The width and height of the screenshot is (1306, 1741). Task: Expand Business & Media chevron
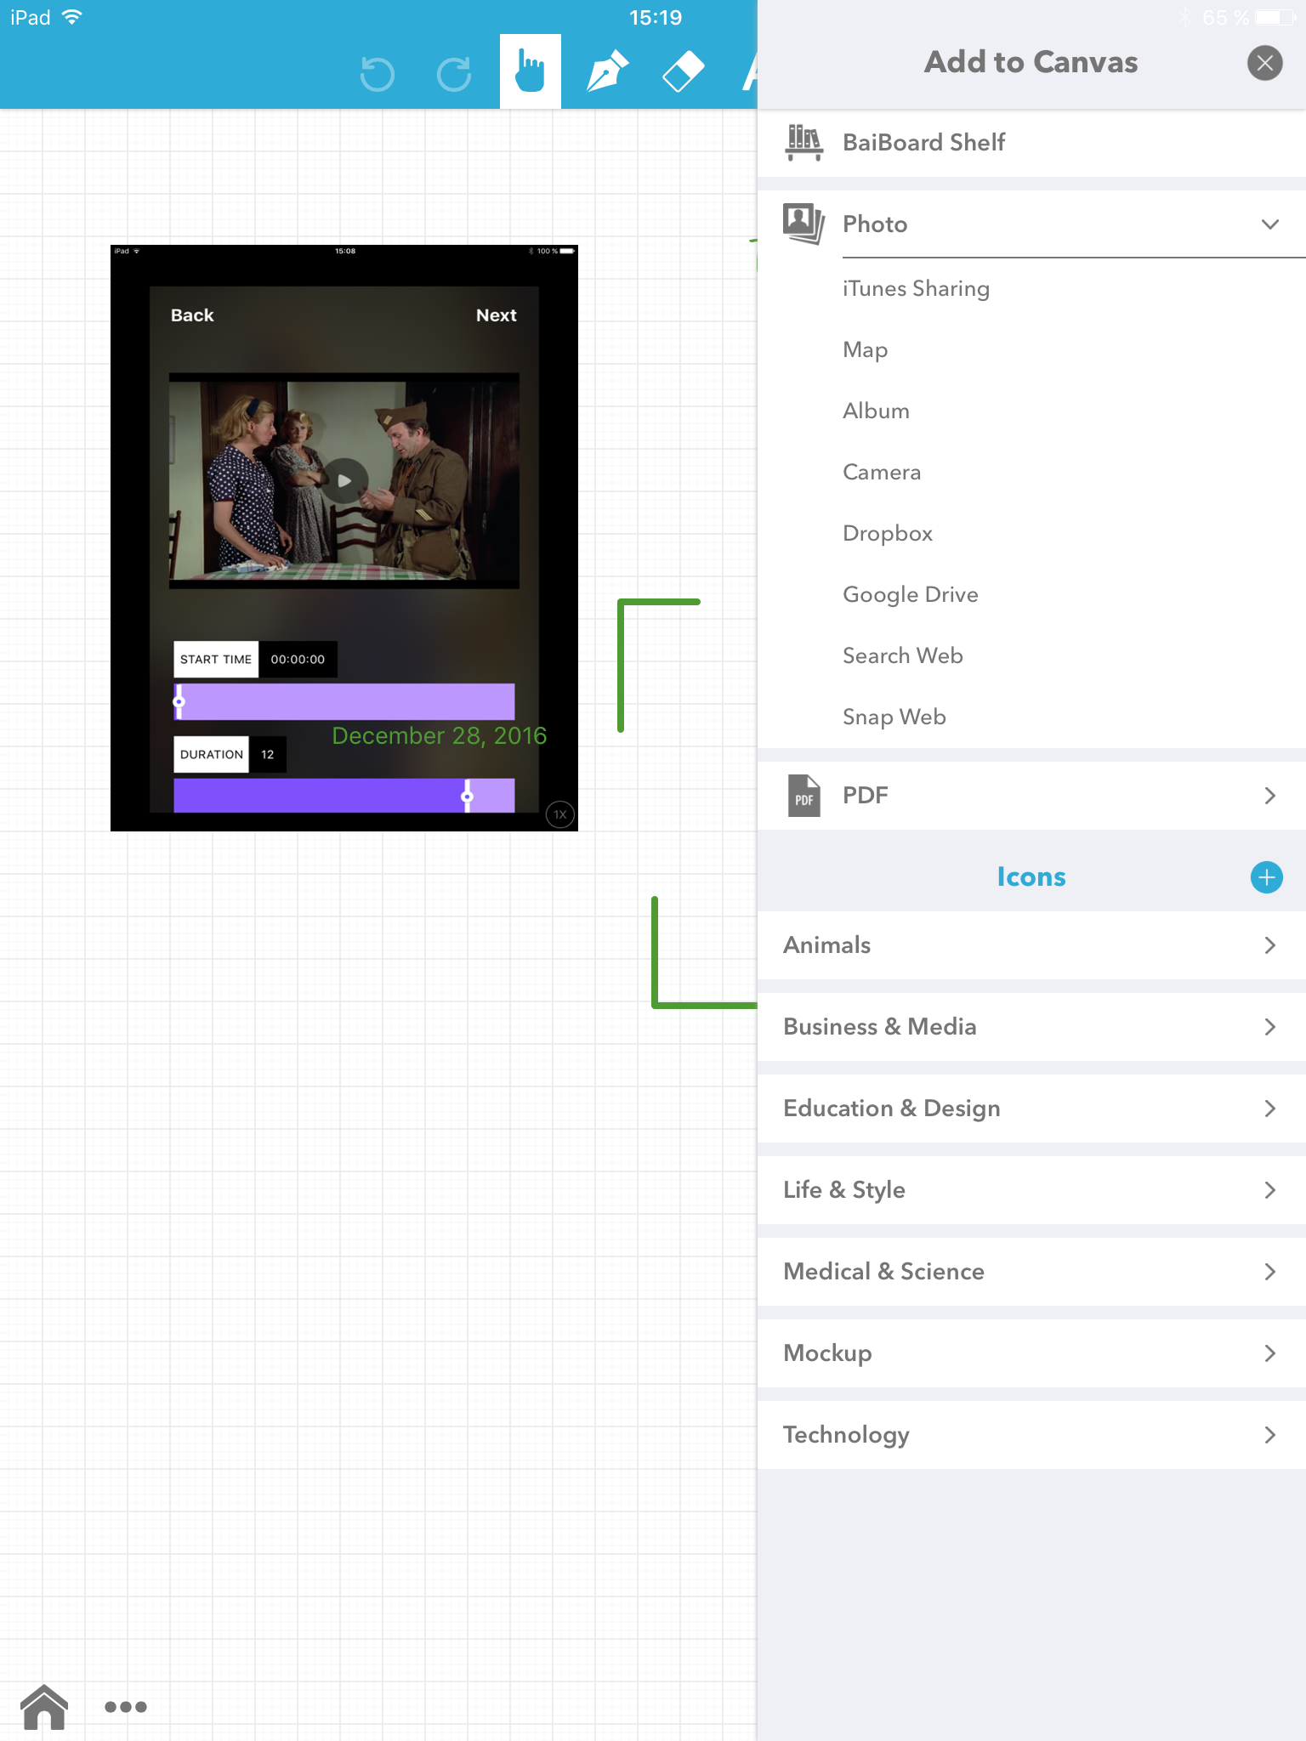(x=1270, y=1027)
